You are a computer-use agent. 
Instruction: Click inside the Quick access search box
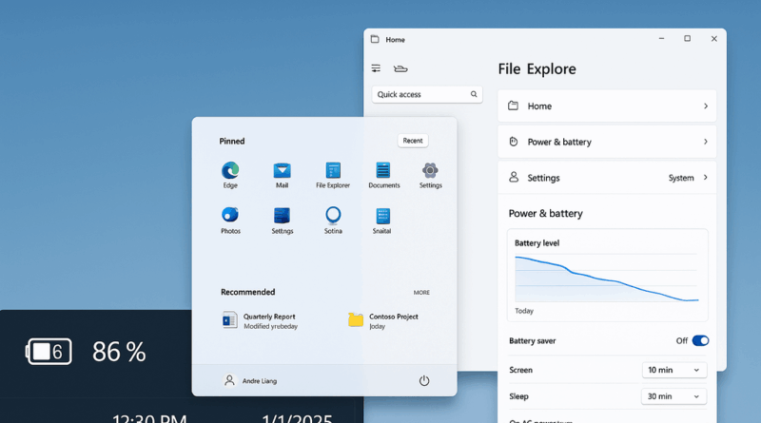click(427, 95)
